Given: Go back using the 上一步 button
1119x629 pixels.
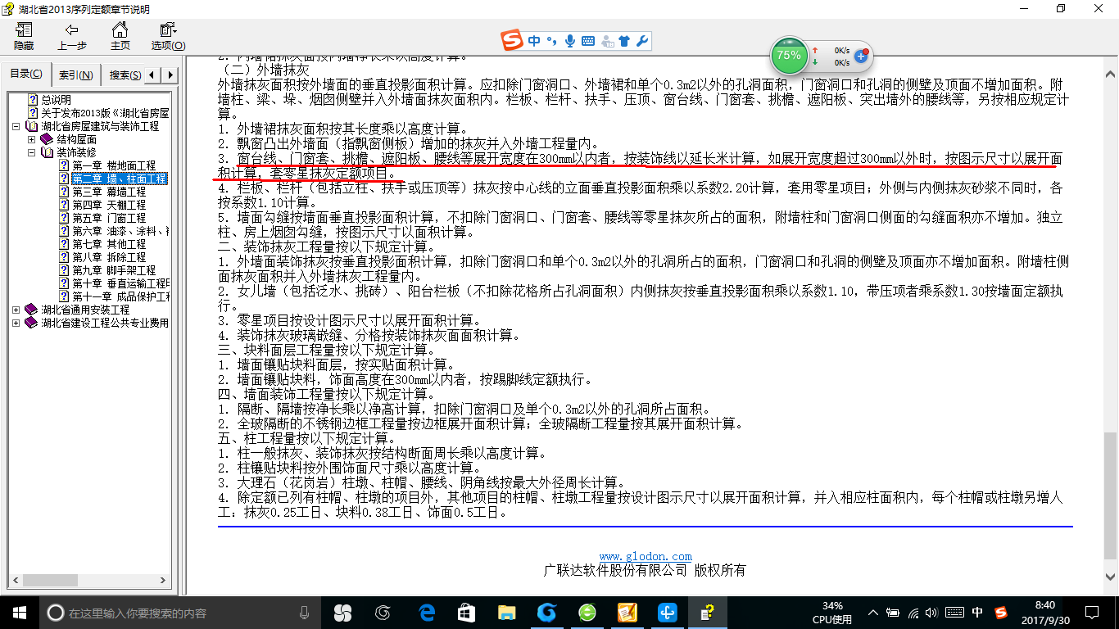Looking at the screenshot, I should (x=72, y=37).
